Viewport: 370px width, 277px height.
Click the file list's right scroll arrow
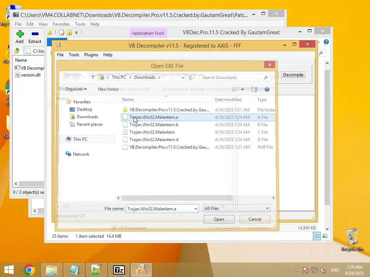pyautogui.click(x=273, y=198)
